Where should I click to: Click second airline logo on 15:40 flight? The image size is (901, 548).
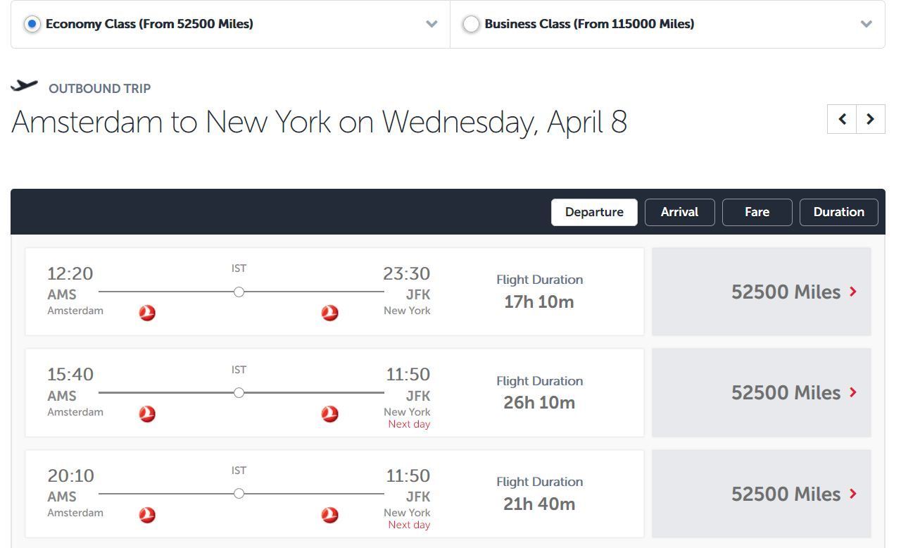pyautogui.click(x=329, y=414)
